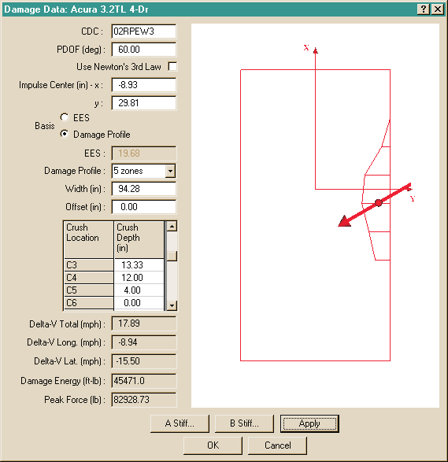Select the C6 crush depth cell 0.00
Image resolution: width=448 pixels, height=462 pixels.
[x=139, y=303]
